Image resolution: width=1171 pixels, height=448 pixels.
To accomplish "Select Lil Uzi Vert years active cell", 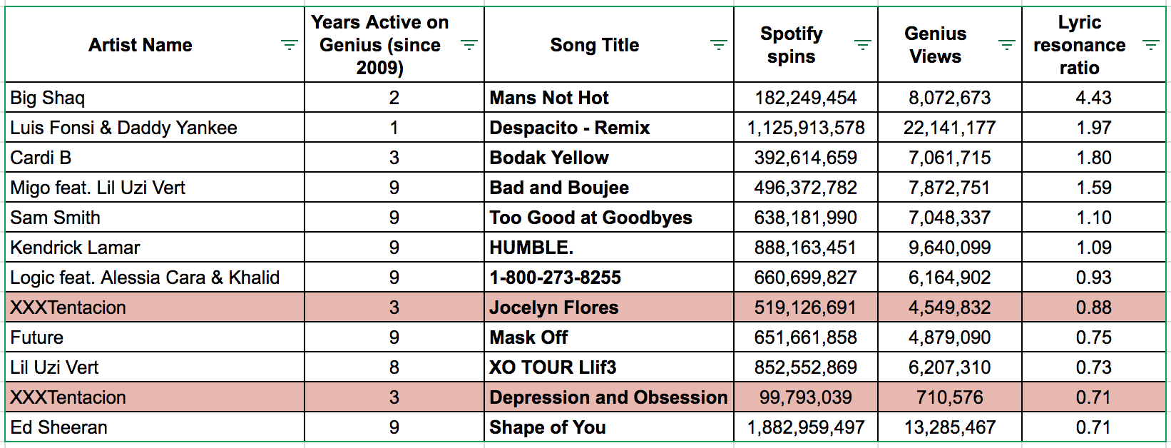I will point(394,367).
